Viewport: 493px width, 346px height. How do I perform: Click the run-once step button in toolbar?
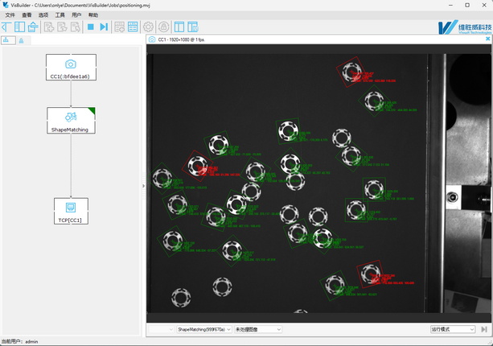pos(104,27)
